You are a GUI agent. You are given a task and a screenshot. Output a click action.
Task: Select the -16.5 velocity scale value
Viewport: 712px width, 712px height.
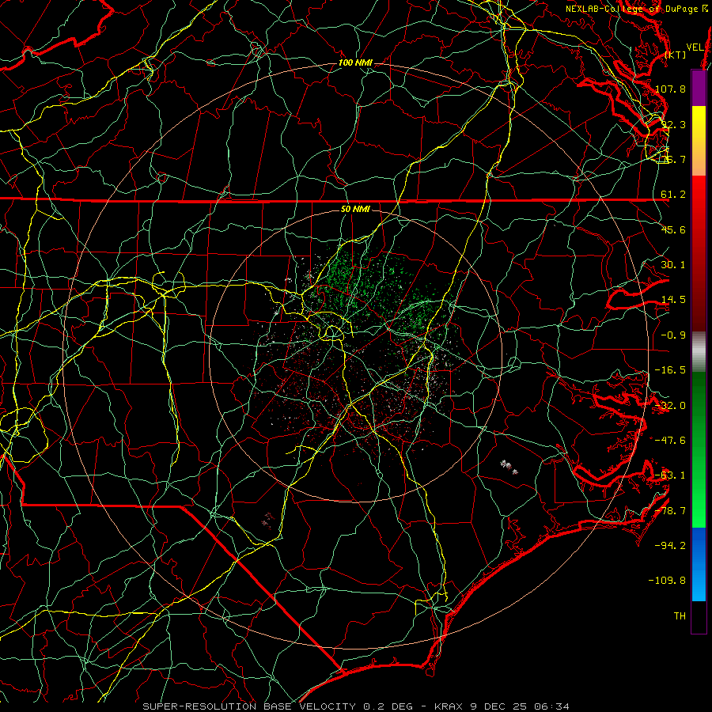[x=671, y=370]
